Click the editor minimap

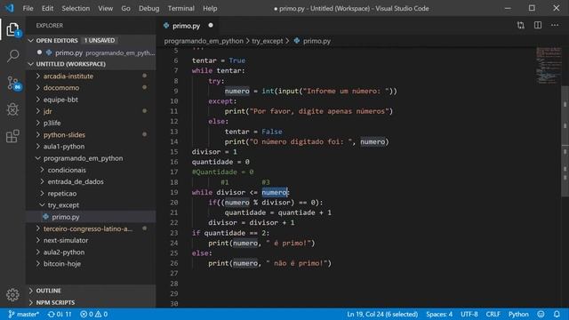[549, 65]
